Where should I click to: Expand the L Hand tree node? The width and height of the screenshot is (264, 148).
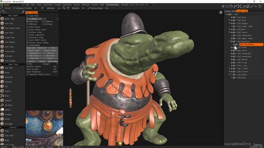coord(229,69)
